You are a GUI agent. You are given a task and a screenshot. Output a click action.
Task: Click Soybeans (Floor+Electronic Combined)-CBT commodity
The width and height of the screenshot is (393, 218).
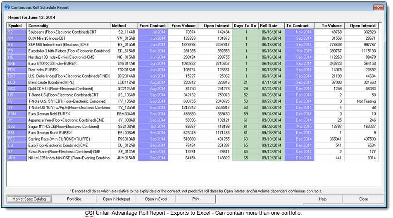[x=69, y=32]
